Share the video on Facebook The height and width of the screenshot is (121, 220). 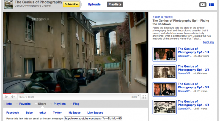coord(13,112)
